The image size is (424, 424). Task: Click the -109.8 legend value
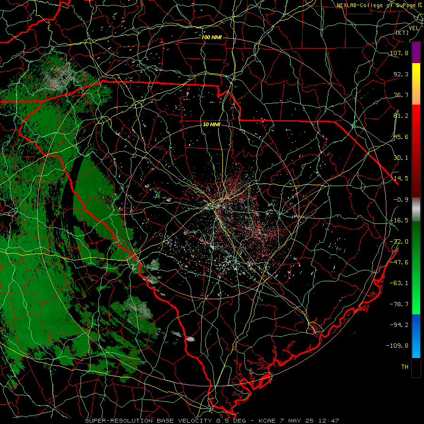point(397,346)
